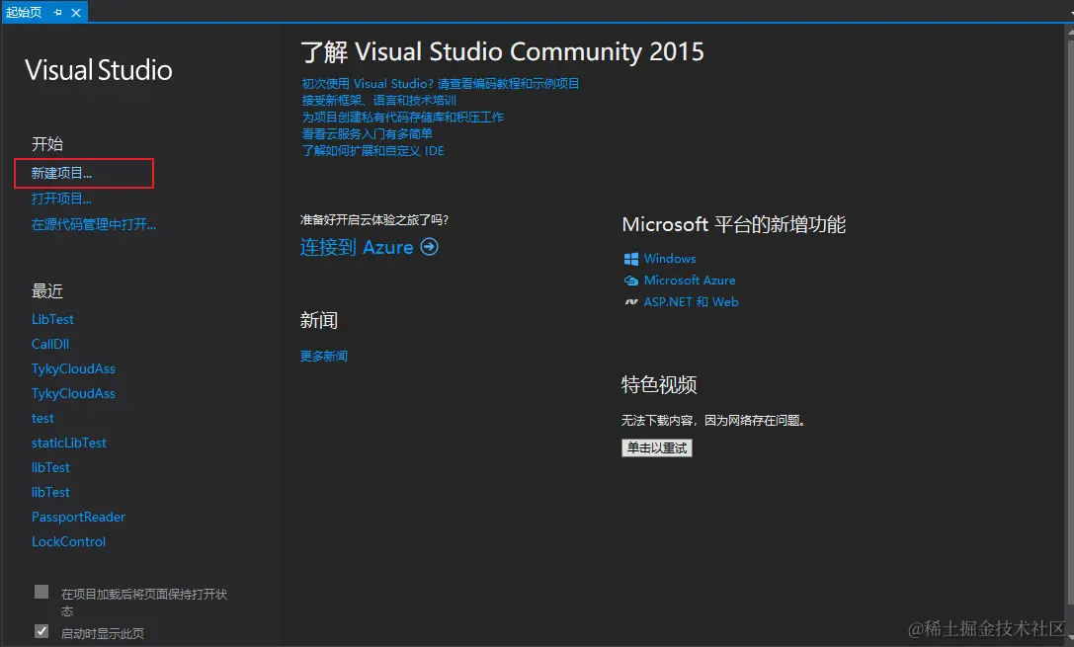Click the arrow icon beside 连接到 Azure
This screenshot has height=647, width=1074.
click(x=430, y=247)
